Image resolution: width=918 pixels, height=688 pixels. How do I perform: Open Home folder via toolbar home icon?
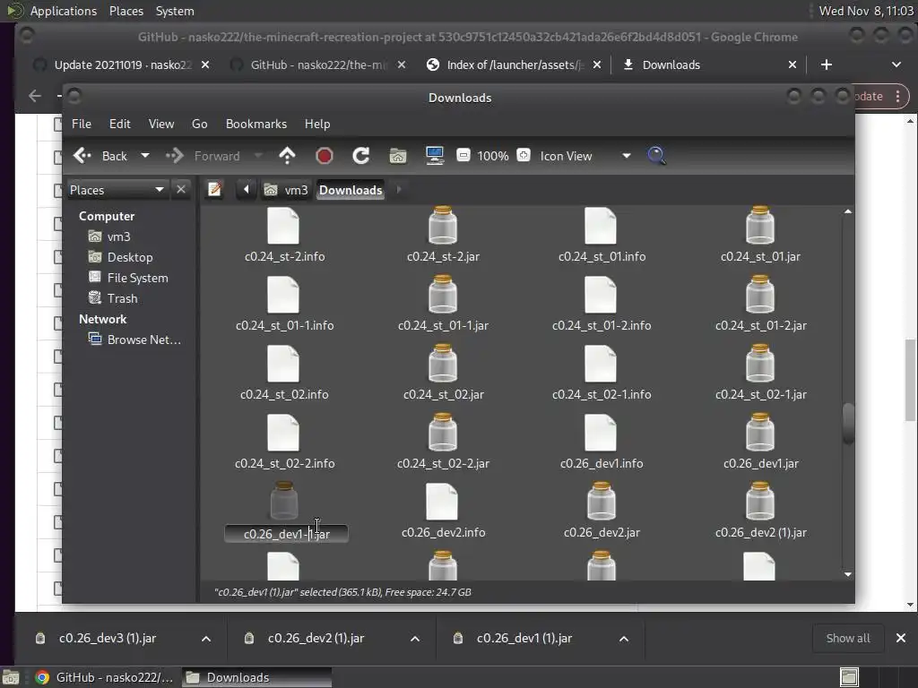(x=398, y=156)
